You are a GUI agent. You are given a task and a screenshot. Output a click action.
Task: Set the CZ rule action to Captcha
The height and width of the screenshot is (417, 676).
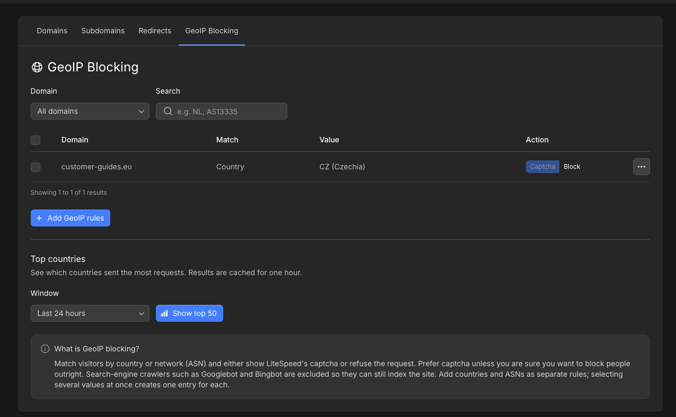coord(542,167)
